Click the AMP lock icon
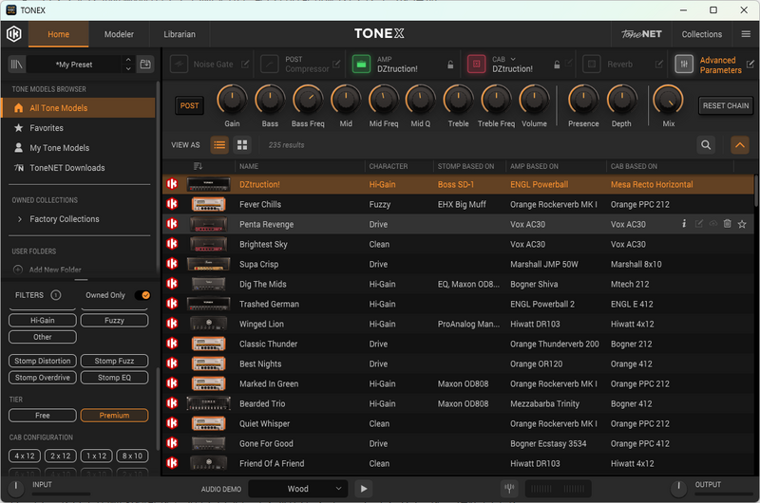Screen dimensions: 760x503 (450, 65)
